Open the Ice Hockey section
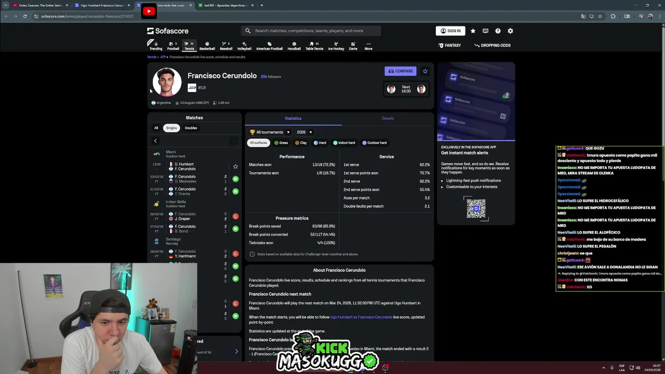Viewport: 665px width, 374px height. 336,46
